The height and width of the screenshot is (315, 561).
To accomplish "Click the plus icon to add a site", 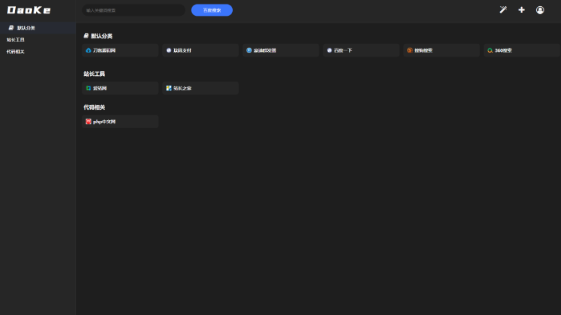I will [x=522, y=10].
